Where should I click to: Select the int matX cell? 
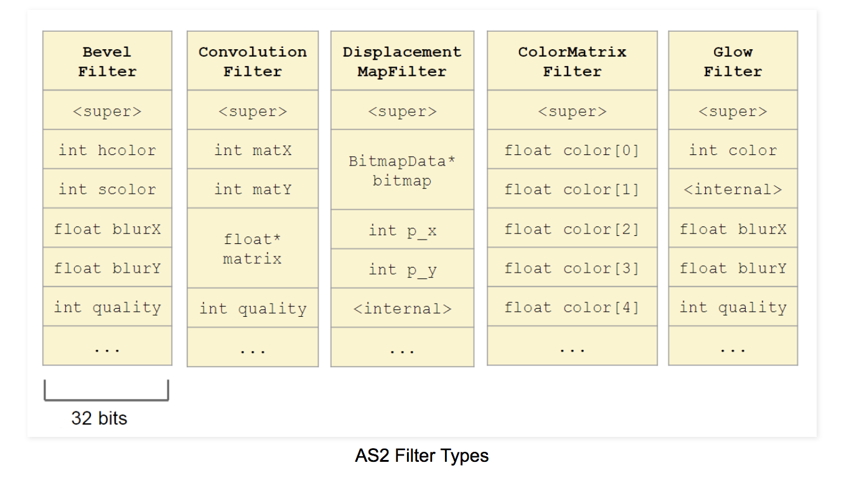[252, 150]
